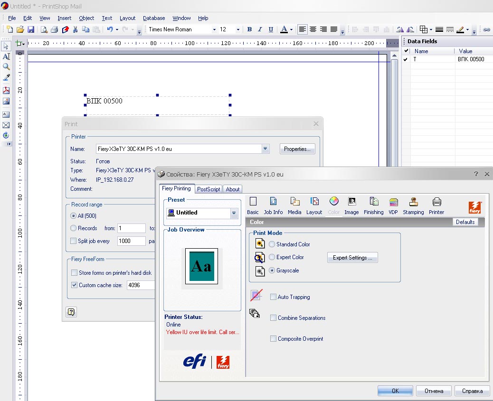
Task: Click the Отмена cancel button
Action: tap(434, 391)
